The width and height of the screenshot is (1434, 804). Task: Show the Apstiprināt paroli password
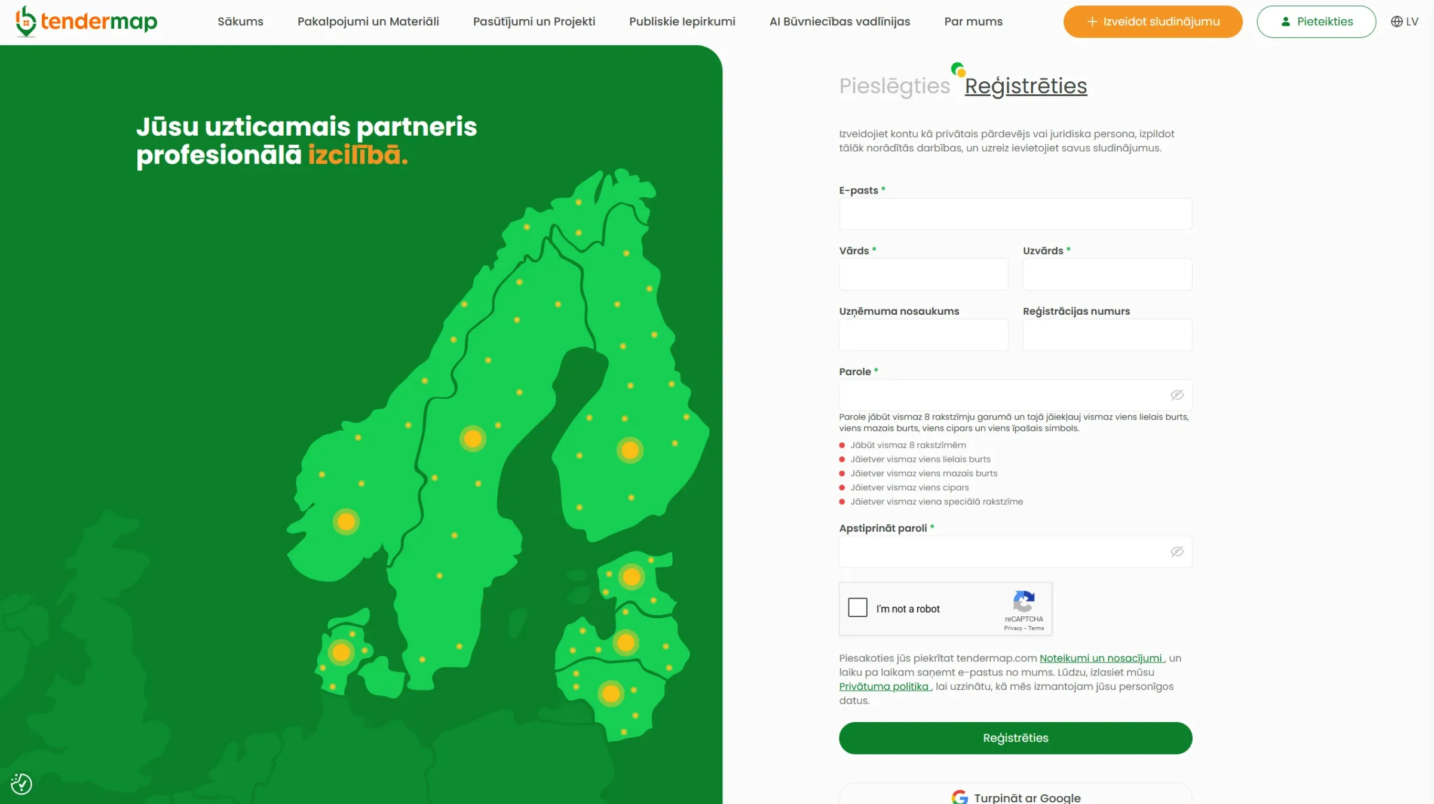[x=1176, y=551]
